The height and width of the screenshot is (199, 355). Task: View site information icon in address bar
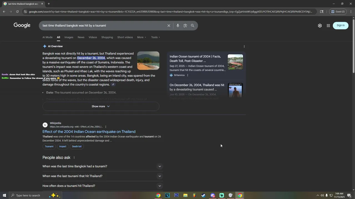[25, 12]
